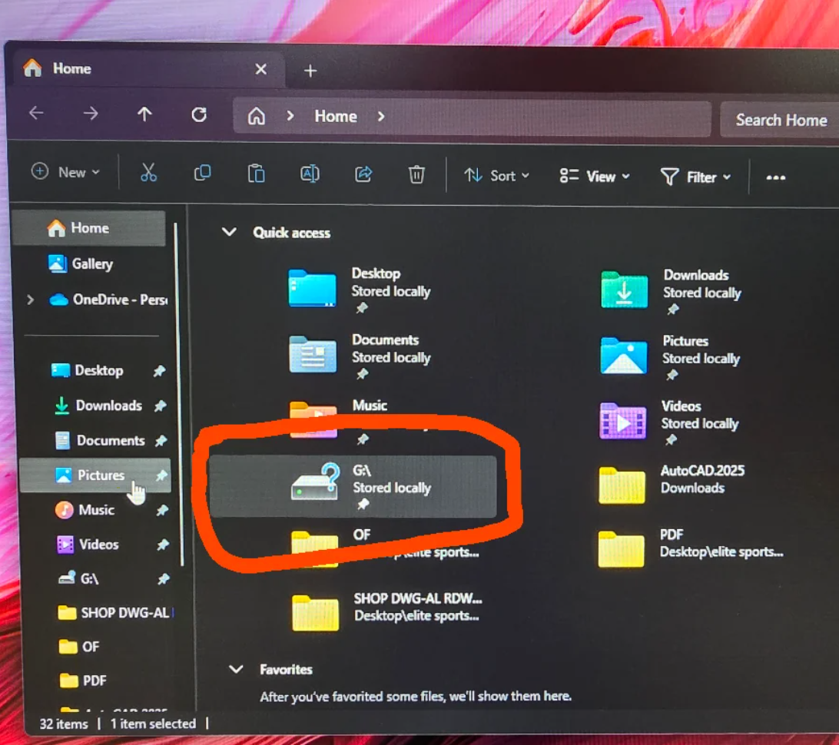Toggle the pin under the Downloads quick access tile
839x745 pixels.
pos(672,310)
